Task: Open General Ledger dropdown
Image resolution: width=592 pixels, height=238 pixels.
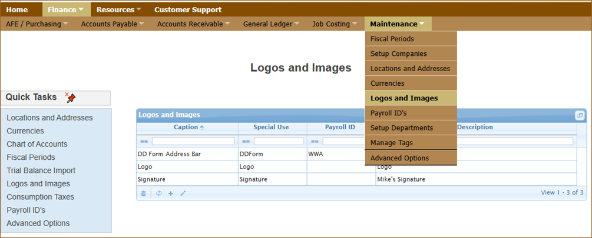Action: (x=271, y=24)
